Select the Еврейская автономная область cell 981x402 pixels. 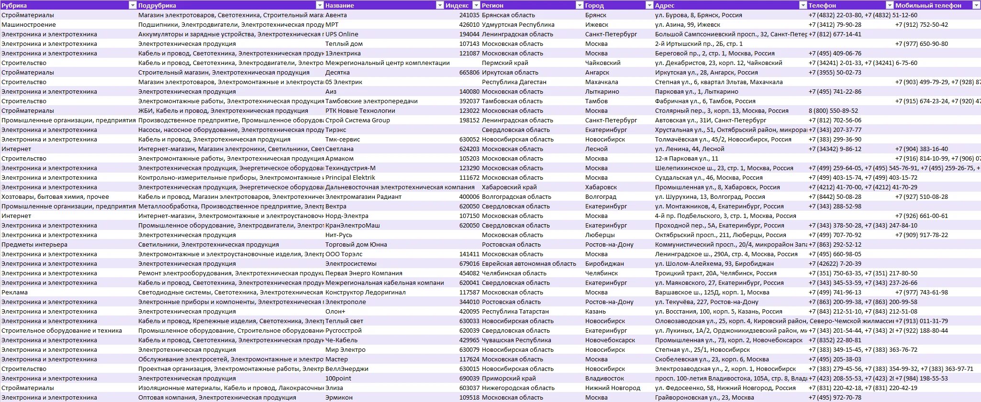(532, 263)
